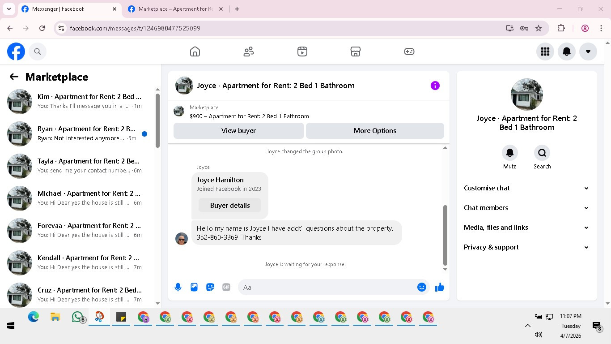
Task: Open the Chrome profile icon
Action: coord(585,28)
